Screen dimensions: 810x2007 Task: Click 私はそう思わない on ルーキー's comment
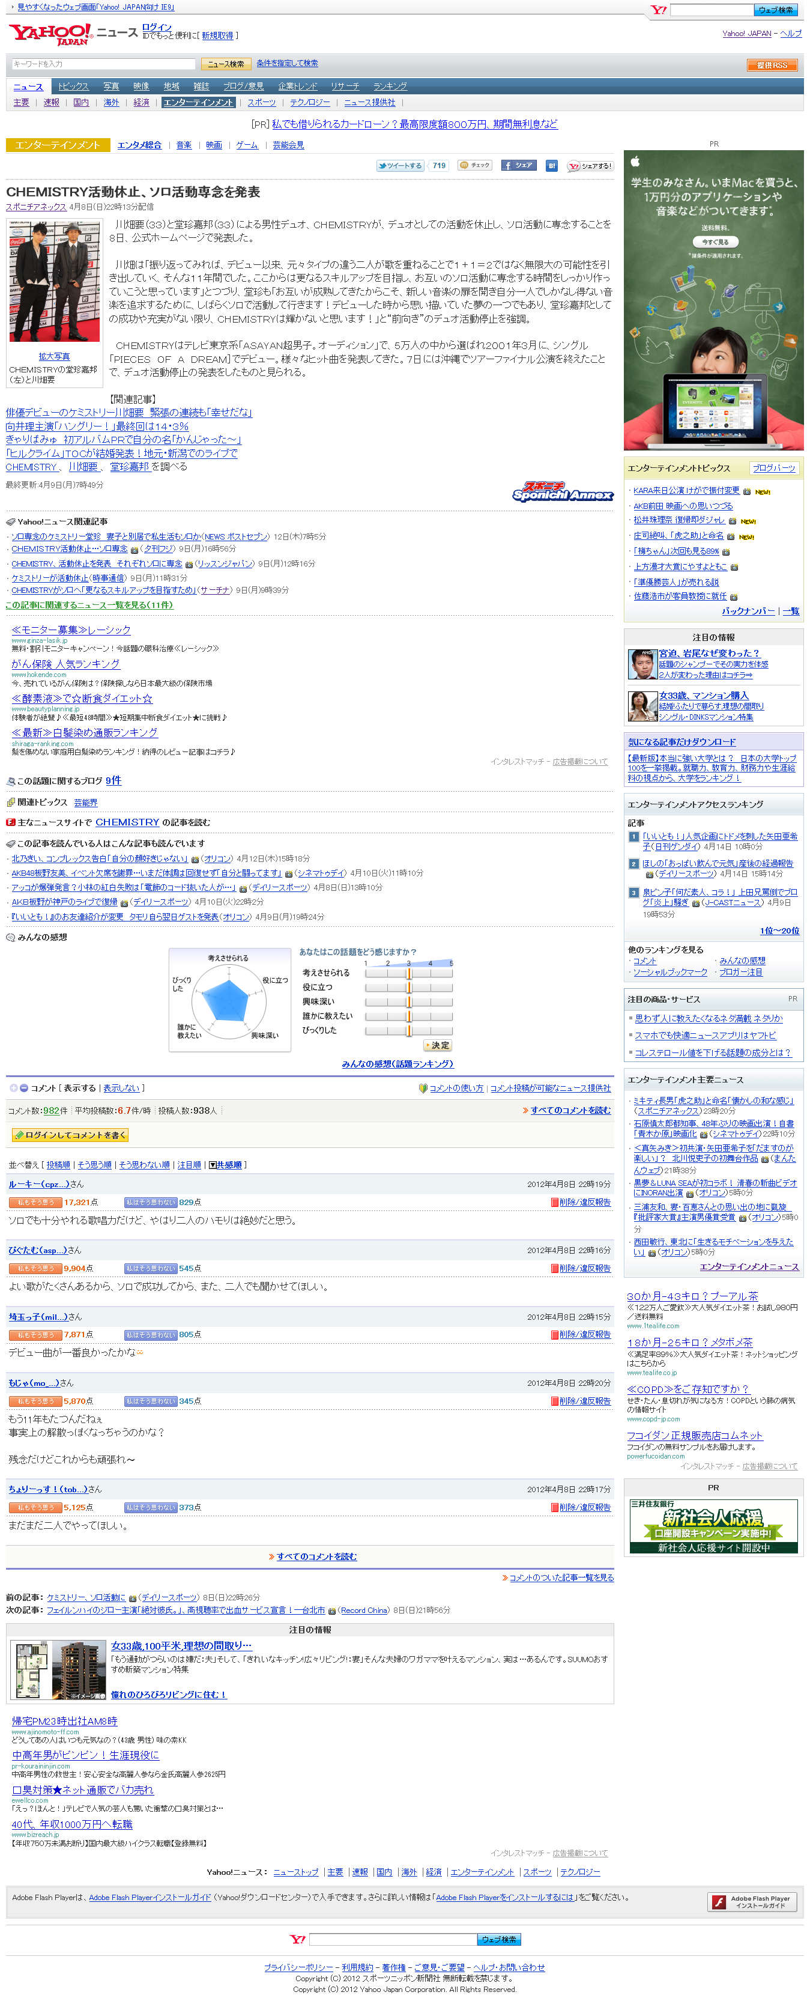pos(151,1202)
